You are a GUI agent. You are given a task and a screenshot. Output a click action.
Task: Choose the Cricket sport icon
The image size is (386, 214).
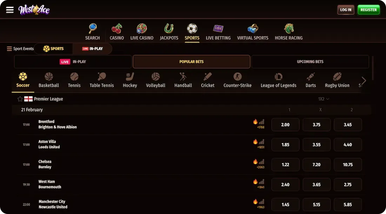tap(207, 77)
